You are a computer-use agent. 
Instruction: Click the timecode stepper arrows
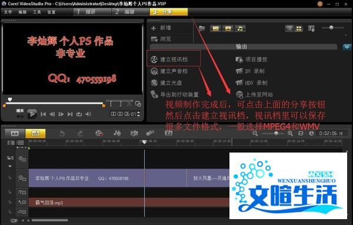138,114
